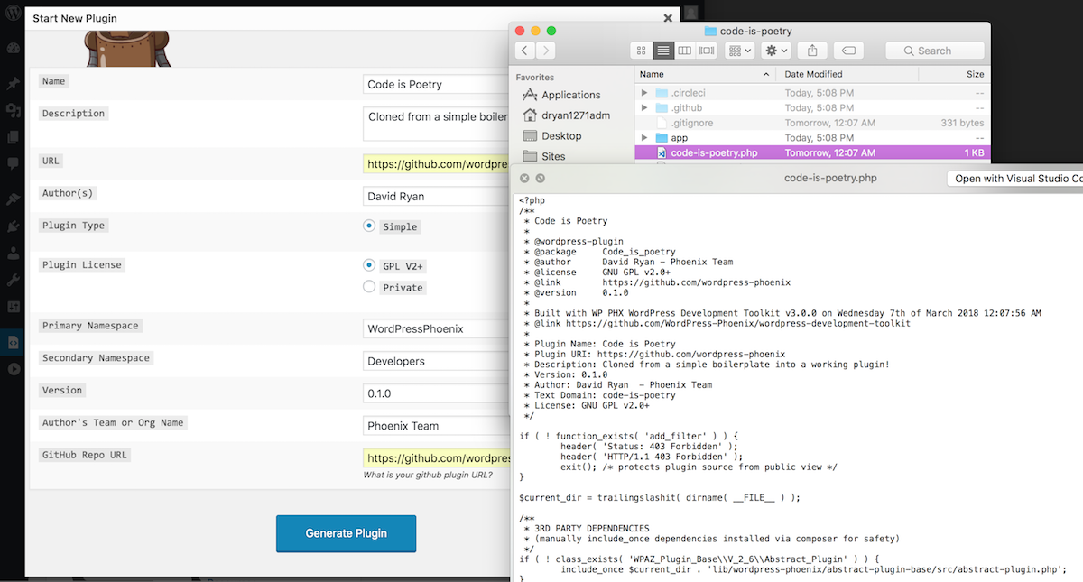Image resolution: width=1083 pixels, height=582 pixels.
Task: Select the code-is-poetry.php file row
Action: point(812,152)
